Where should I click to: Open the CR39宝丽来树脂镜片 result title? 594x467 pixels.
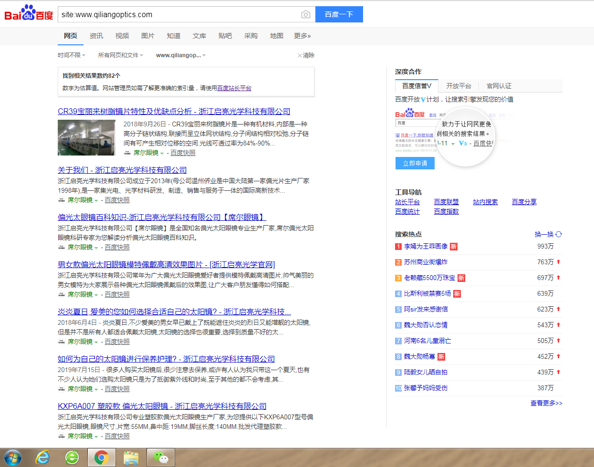[174, 111]
